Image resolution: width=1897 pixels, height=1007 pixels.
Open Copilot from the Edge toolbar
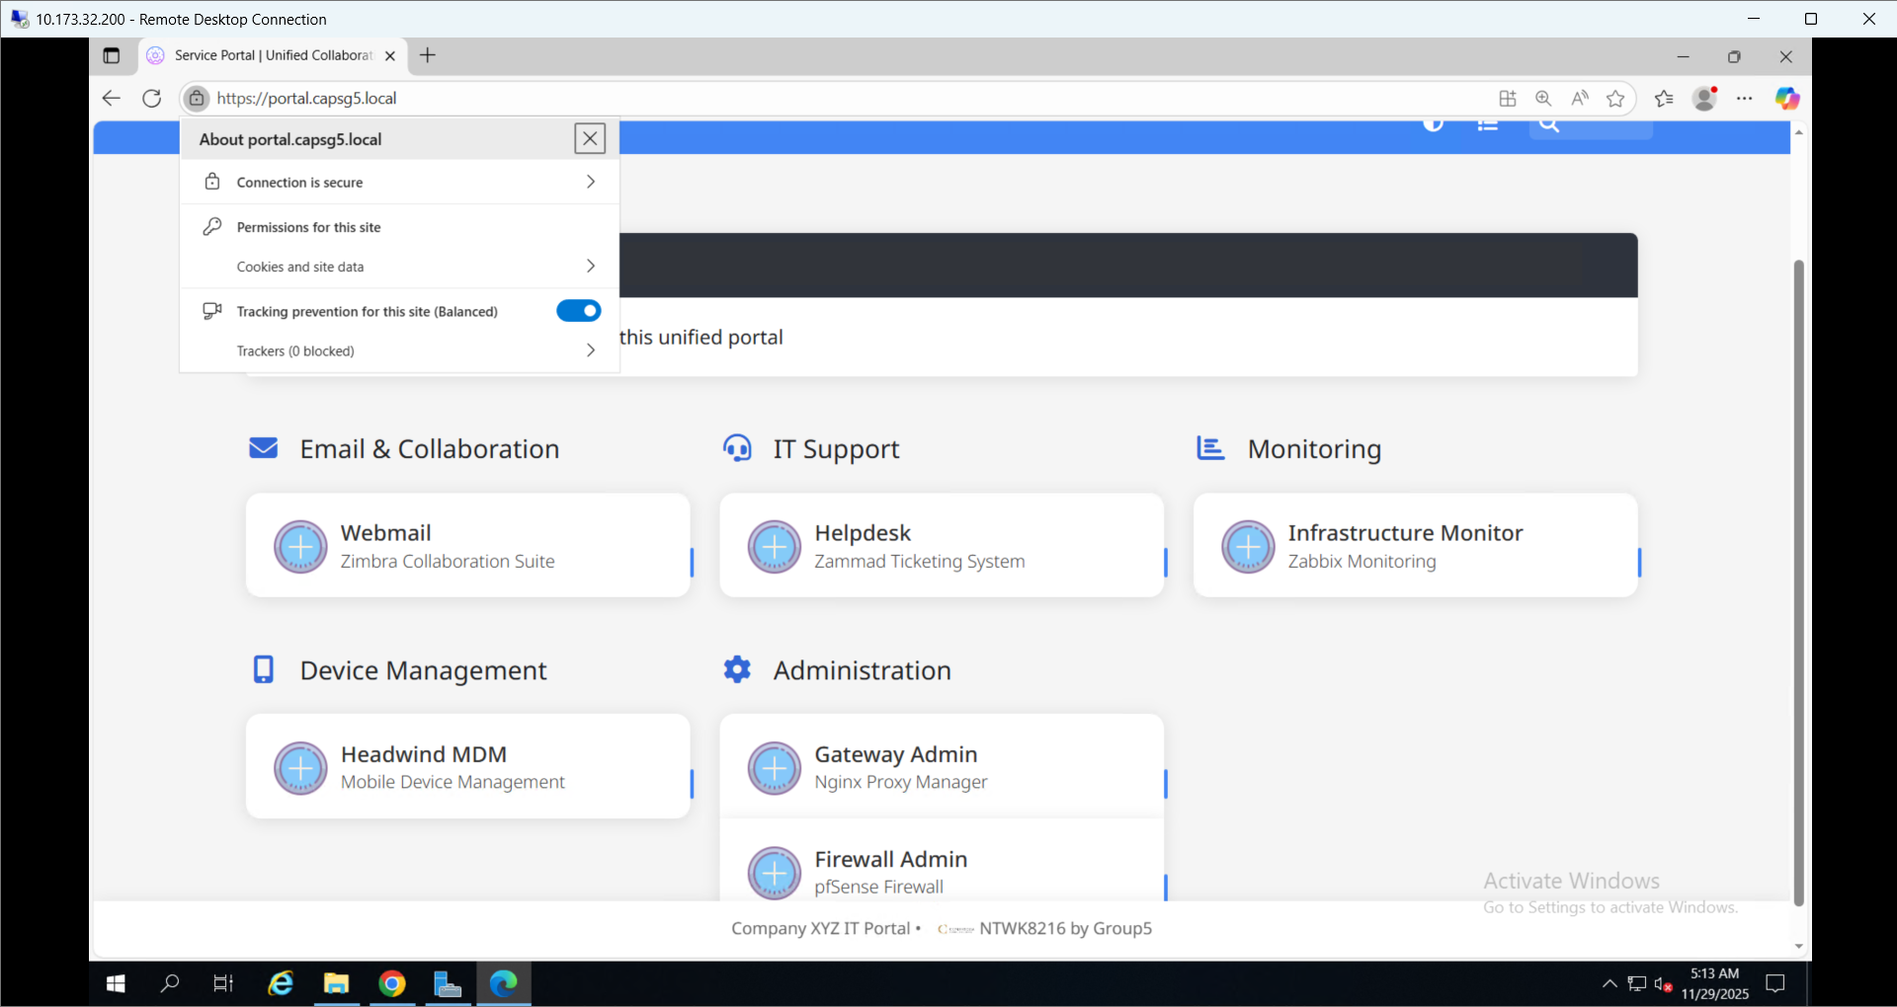point(1788,99)
